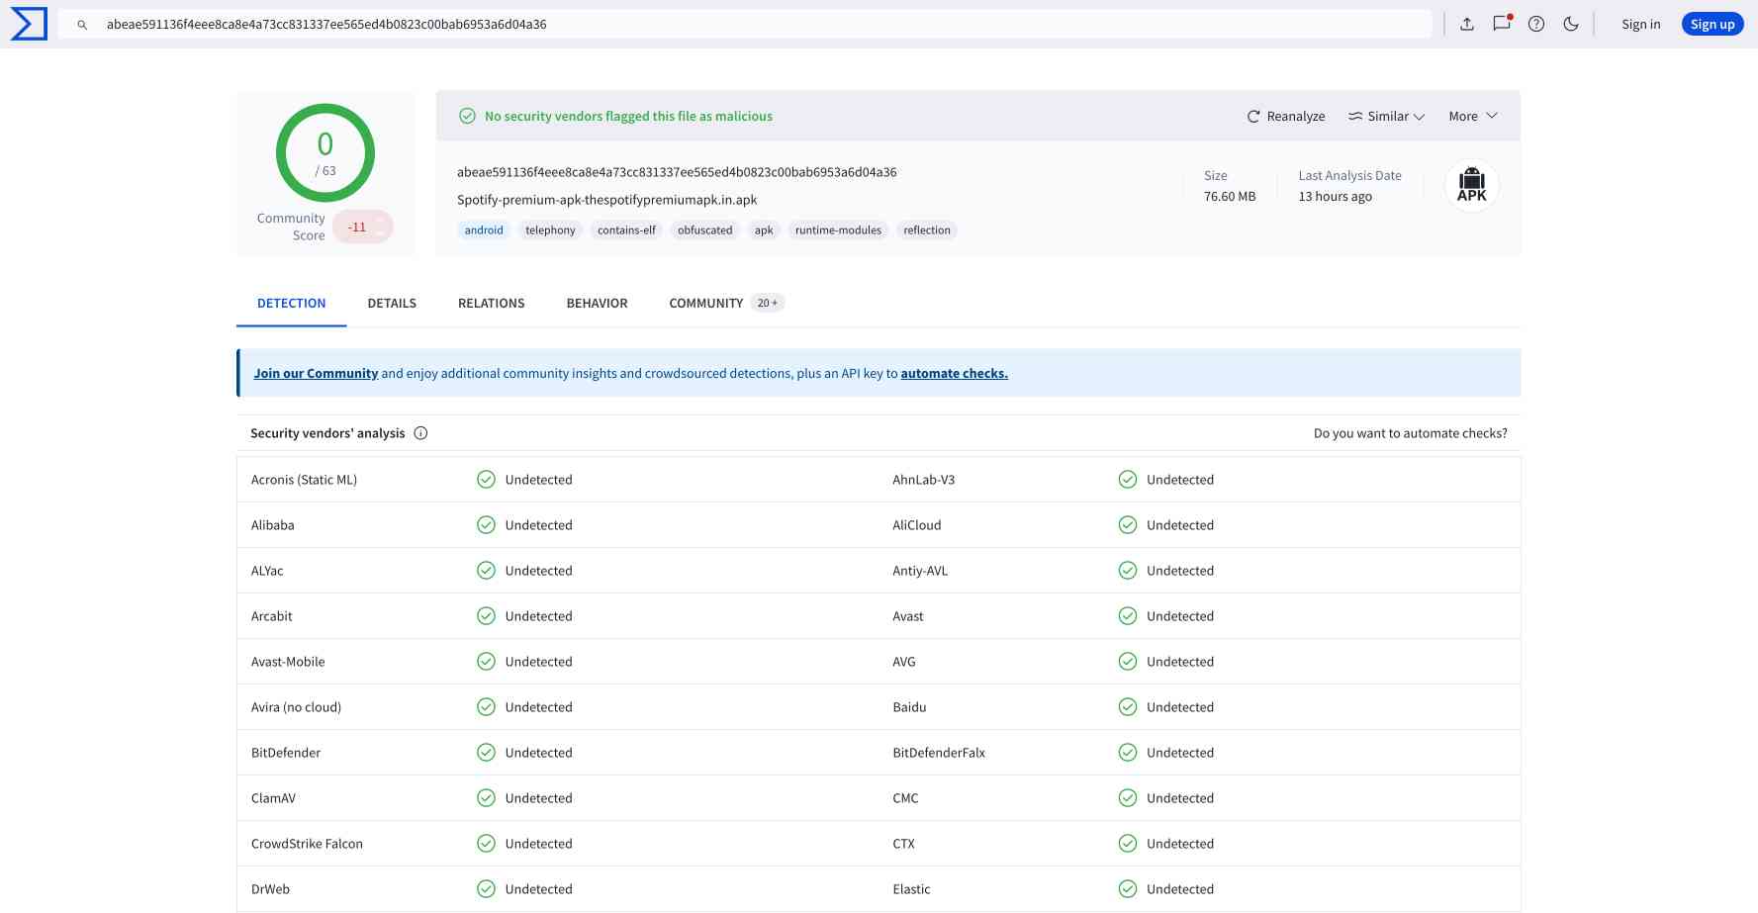Click the upload file icon

coord(1467,24)
